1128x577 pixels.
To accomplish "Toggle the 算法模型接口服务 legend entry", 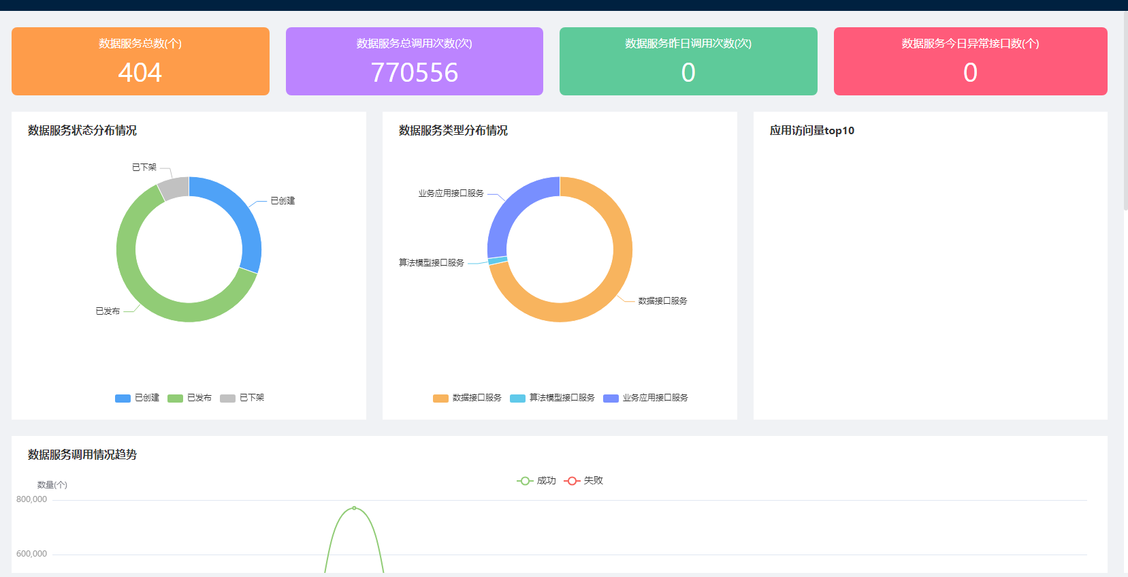I will tap(552, 398).
